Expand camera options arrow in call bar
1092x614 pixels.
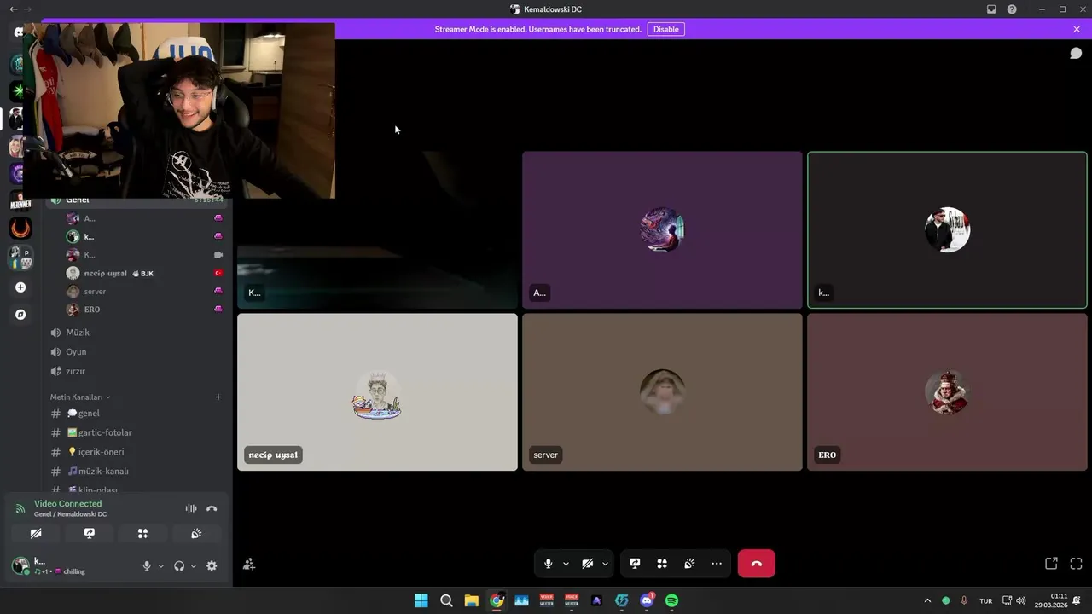605,564
